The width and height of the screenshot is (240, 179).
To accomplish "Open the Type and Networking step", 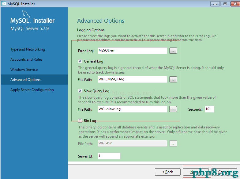I will click(x=28, y=49).
